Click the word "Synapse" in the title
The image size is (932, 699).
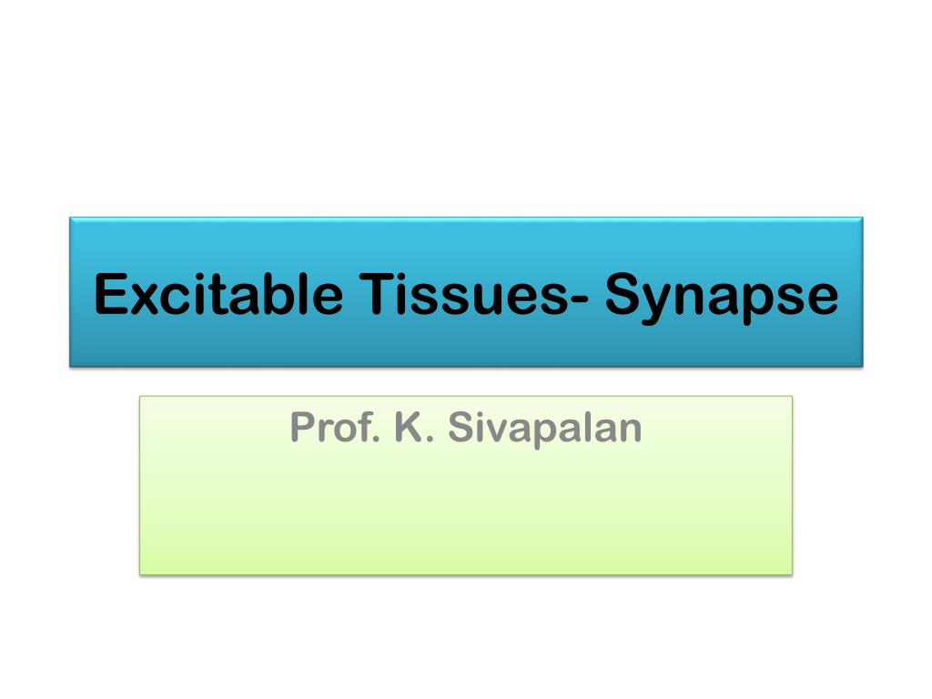pyautogui.click(x=722, y=298)
